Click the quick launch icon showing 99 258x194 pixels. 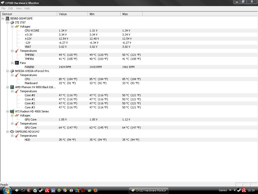coord(23,190)
